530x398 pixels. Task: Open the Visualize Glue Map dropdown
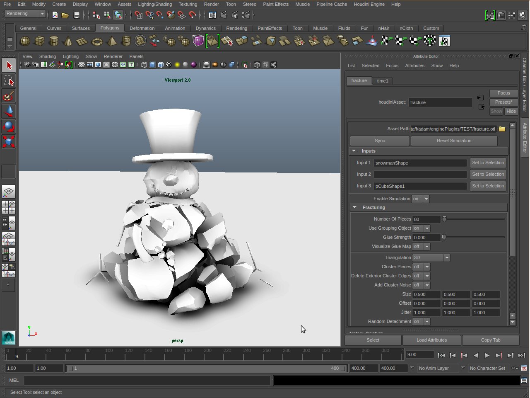pos(422,247)
